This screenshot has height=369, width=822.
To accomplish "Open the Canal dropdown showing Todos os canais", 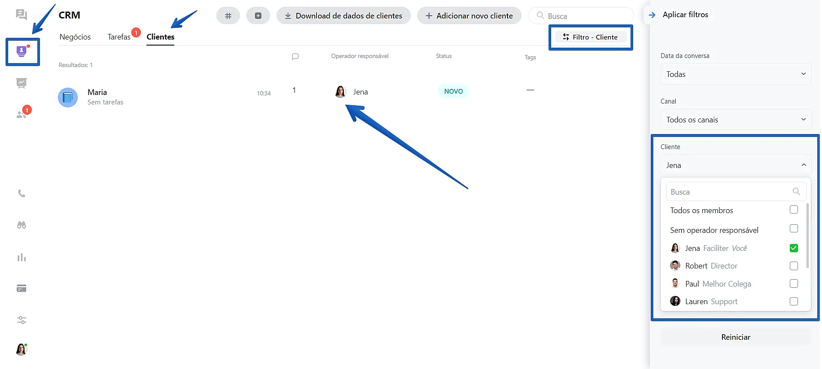I will pyautogui.click(x=736, y=120).
